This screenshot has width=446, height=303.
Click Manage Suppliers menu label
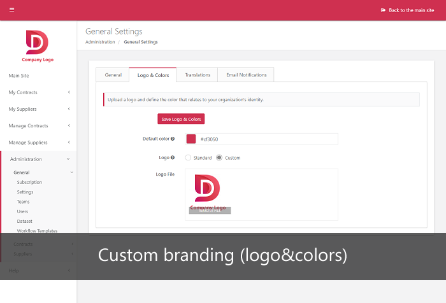tap(28, 143)
